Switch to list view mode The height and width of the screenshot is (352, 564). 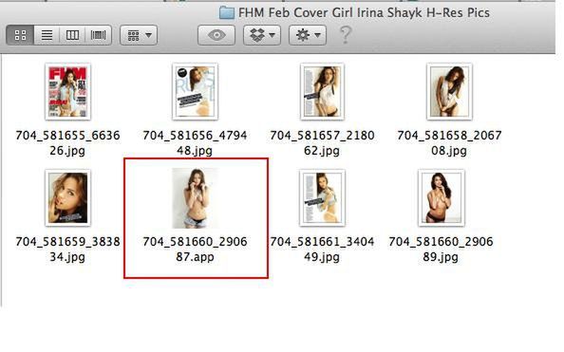point(47,35)
